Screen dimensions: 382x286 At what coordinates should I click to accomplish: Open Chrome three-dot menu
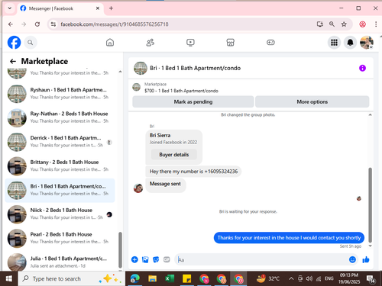376,24
